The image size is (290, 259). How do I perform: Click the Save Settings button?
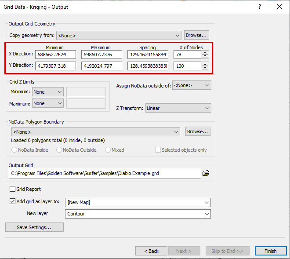[x=34, y=227]
